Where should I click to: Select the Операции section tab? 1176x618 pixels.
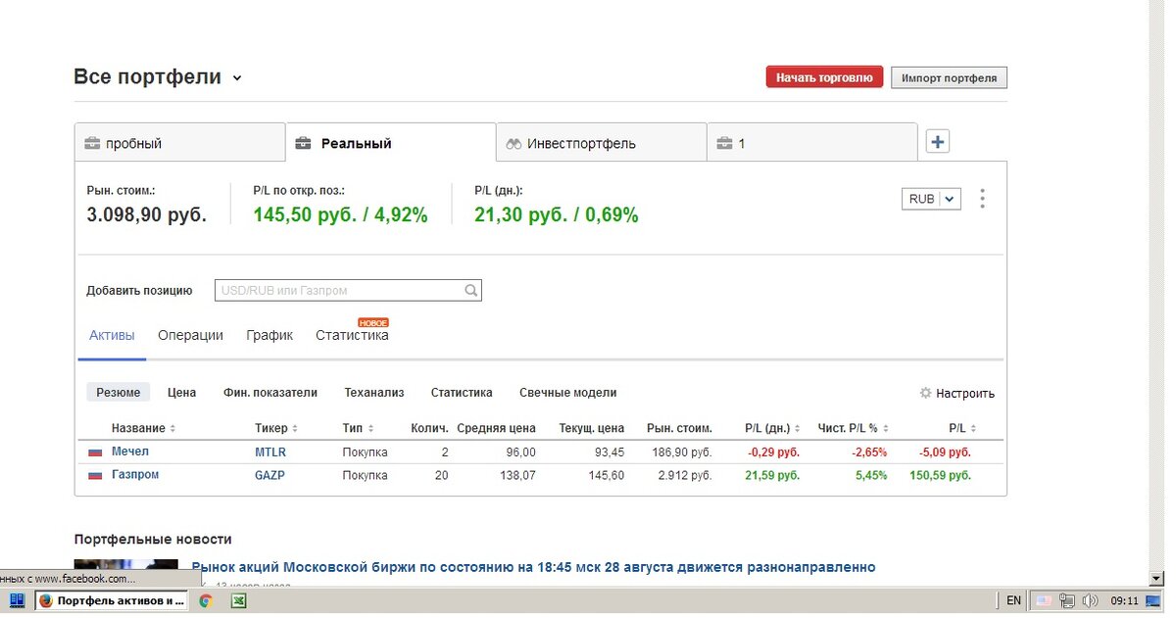(x=190, y=335)
